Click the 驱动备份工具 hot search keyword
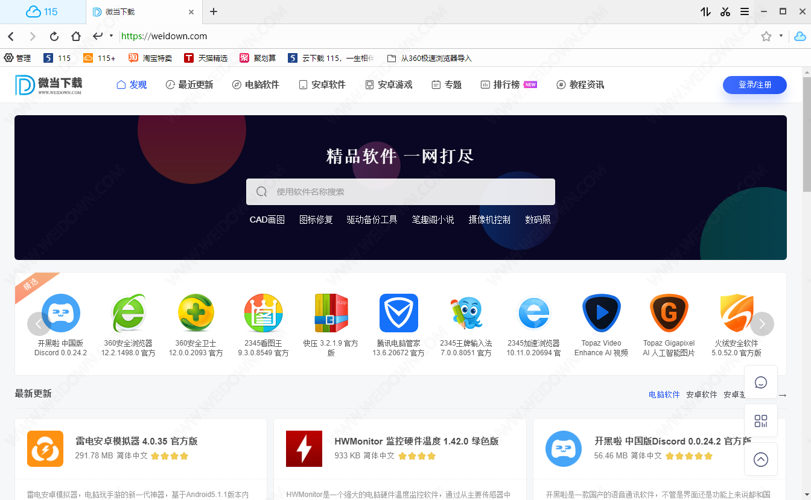 tap(372, 220)
